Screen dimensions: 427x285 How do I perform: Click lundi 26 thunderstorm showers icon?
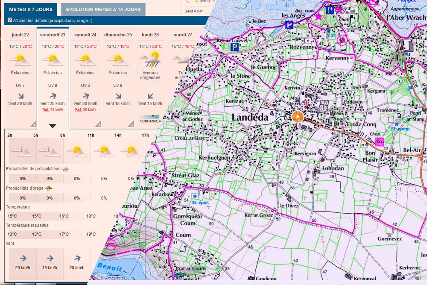pyautogui.click(x=150, y=60)
